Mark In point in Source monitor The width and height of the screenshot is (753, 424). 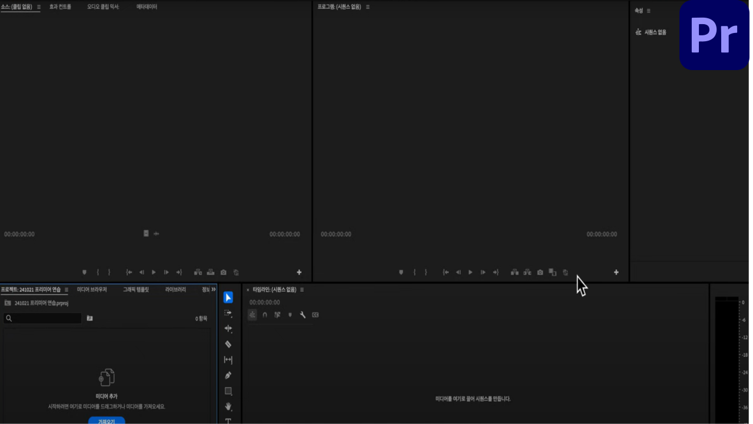pos(98,272)
